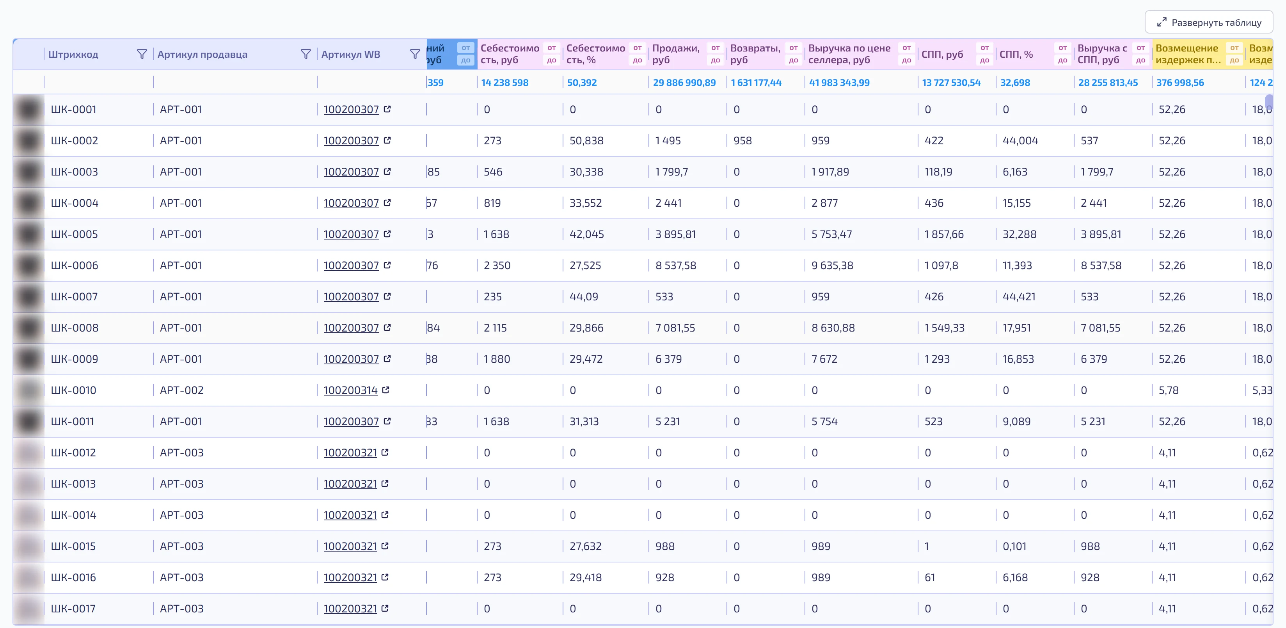Open WB article link 100200307 in ШК-0011 row

pos(351,421)
